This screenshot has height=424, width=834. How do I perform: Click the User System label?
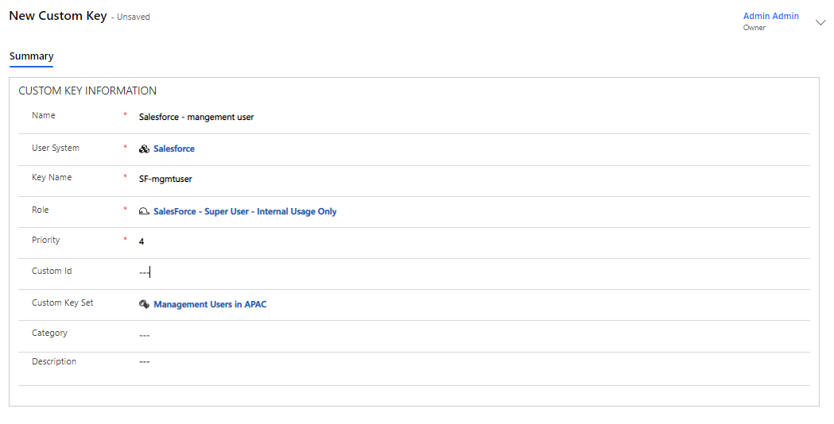point(55,148)
